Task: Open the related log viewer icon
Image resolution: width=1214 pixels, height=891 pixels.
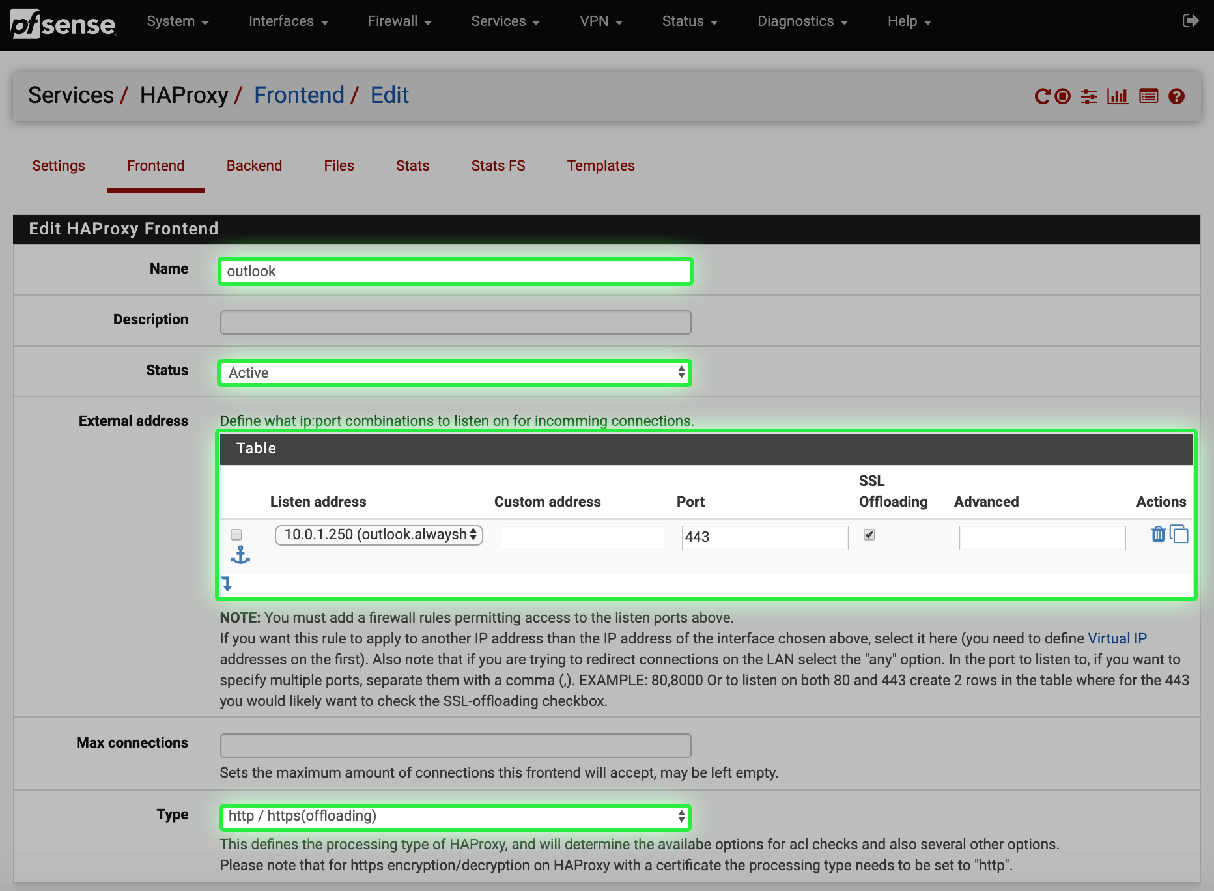Action: 1148,96
